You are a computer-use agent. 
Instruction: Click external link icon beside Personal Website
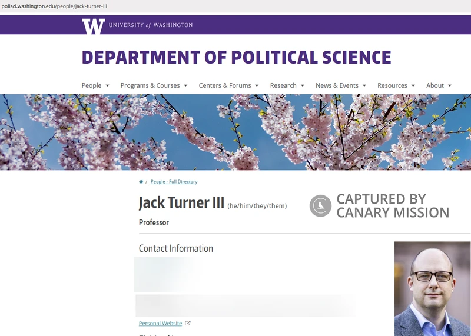pyautogui.click(x=188, y=323)
